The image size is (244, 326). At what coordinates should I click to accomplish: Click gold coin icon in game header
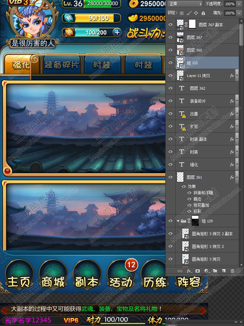(133, 4)
